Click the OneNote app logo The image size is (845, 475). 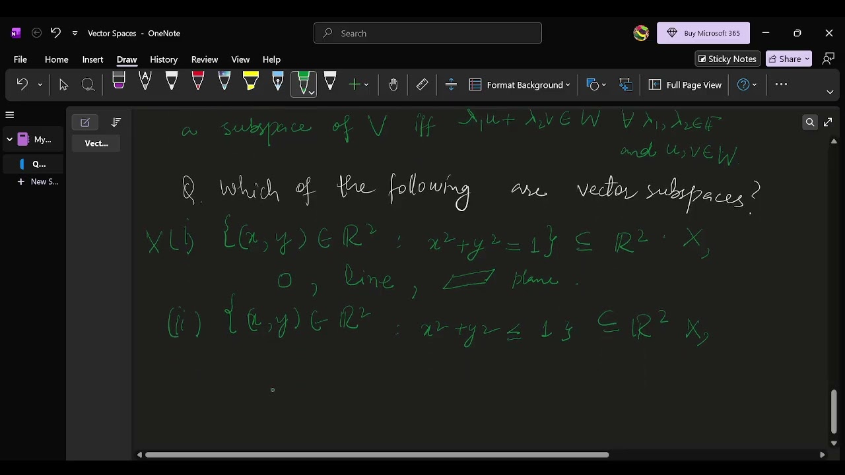[x=16, y=33]
